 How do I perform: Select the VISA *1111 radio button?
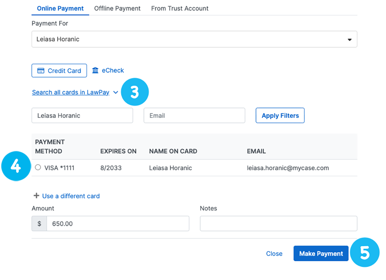click(38, 167)
